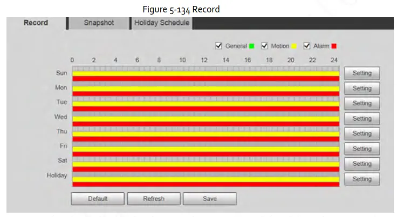Open the Holiday Schedule tab
This screenshot has height=217, width=397.
(x=162, y=23)
